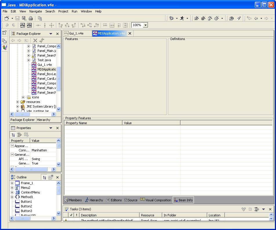
Task: Click Link with Editor icon in Package Explorer
Action: [42, 40]
